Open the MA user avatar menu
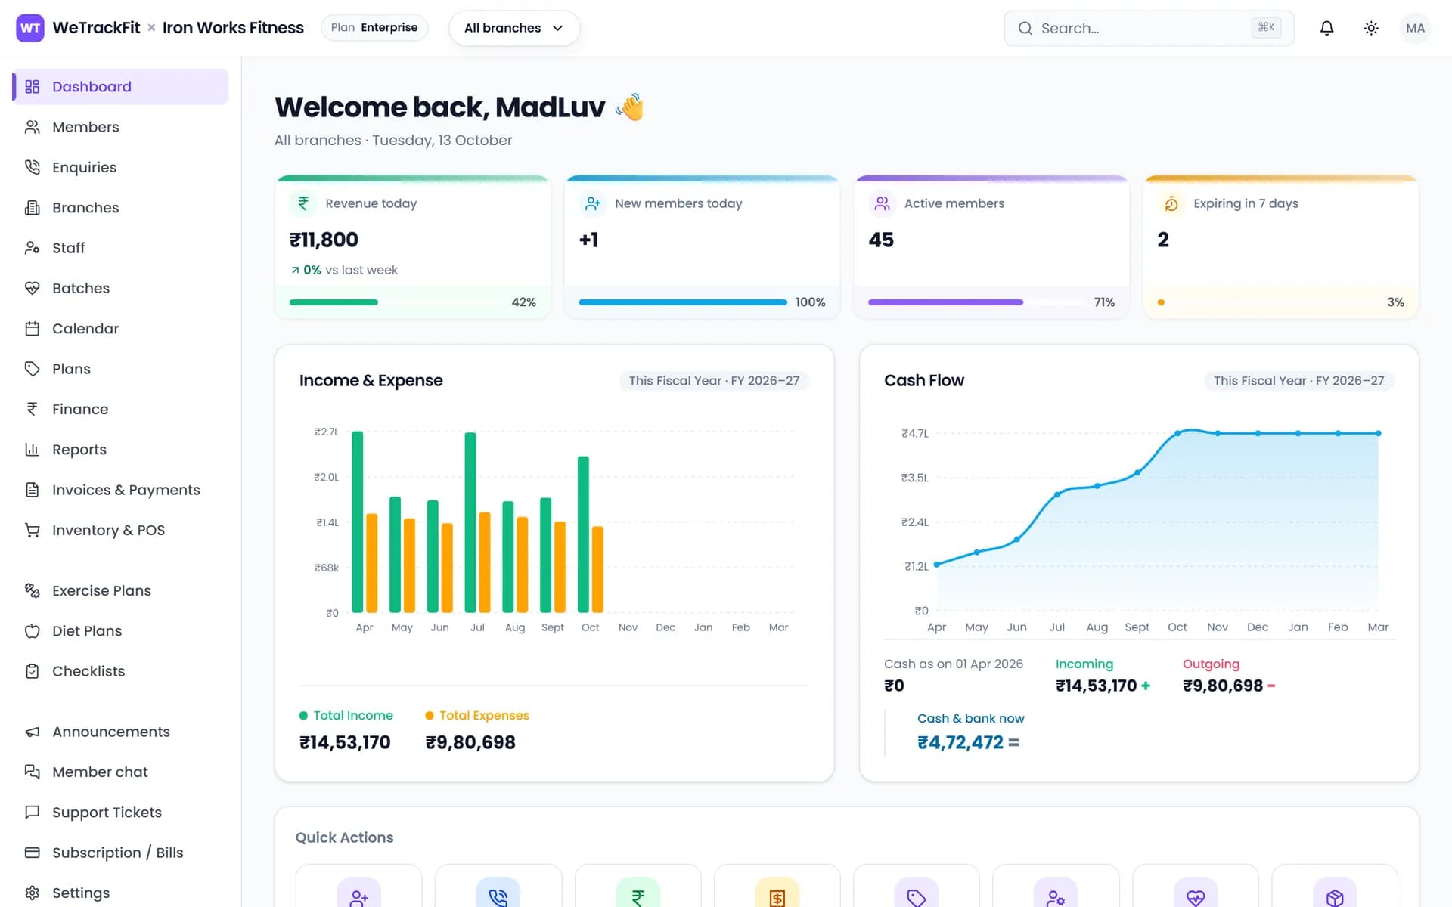Image resolution: width=1452 pixels, height=907 pixels. (x=1415, y=28)
